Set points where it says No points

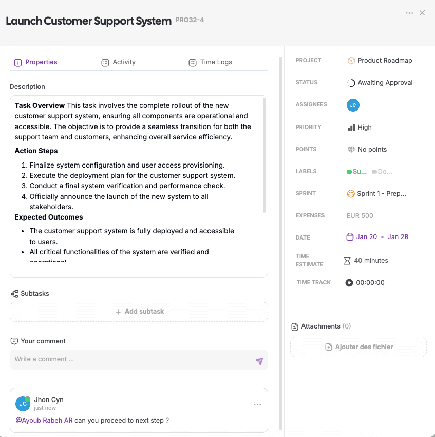pos(372,150)
